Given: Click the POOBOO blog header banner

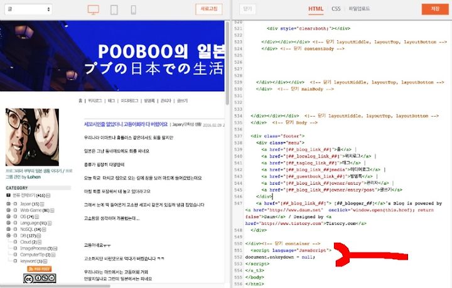Looking at the screenshot, I should (x=112, y=56).
